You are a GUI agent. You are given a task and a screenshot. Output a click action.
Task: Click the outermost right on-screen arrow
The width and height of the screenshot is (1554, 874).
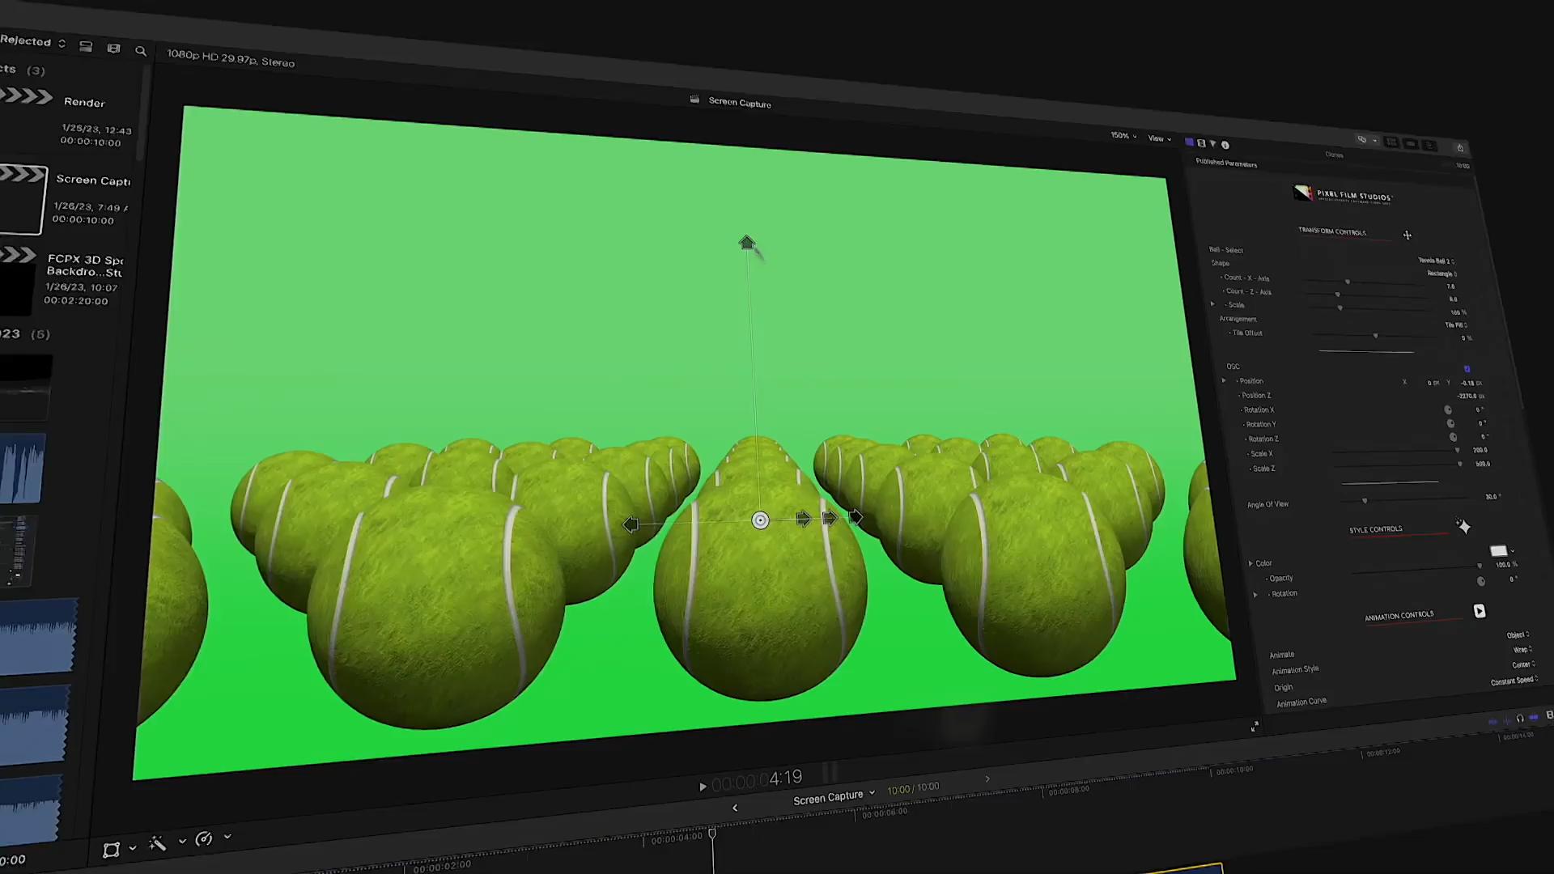(856, 517)
